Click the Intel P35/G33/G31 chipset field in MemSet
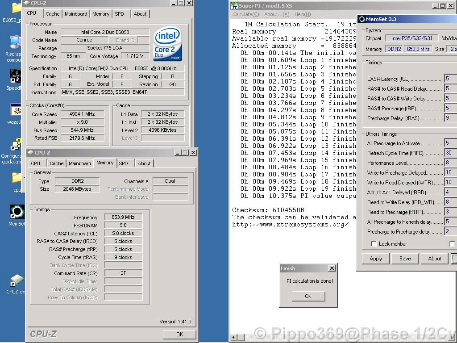Viewport: 457px width, 343px height. pos(412,38)
